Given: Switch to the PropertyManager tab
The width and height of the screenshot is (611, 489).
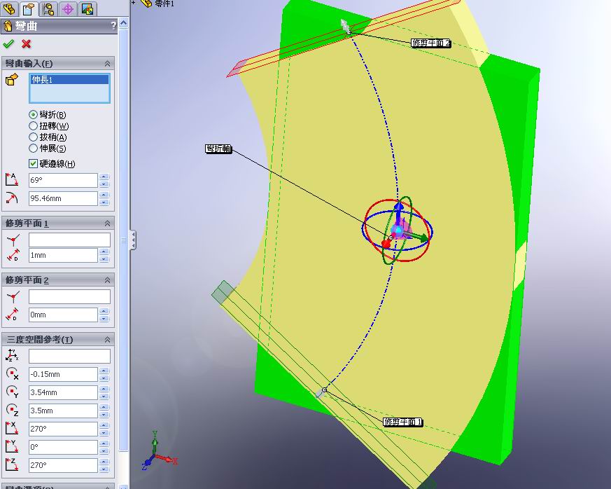Looking at the screenshot, I should (x=29, y=8).
